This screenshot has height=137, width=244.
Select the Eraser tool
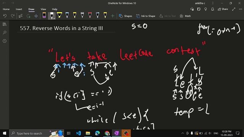pos(44,15)
